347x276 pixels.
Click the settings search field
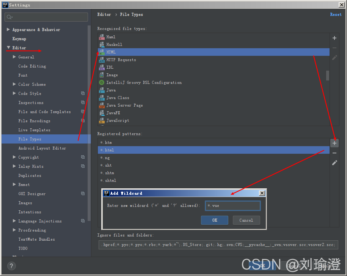click(46, 17)
